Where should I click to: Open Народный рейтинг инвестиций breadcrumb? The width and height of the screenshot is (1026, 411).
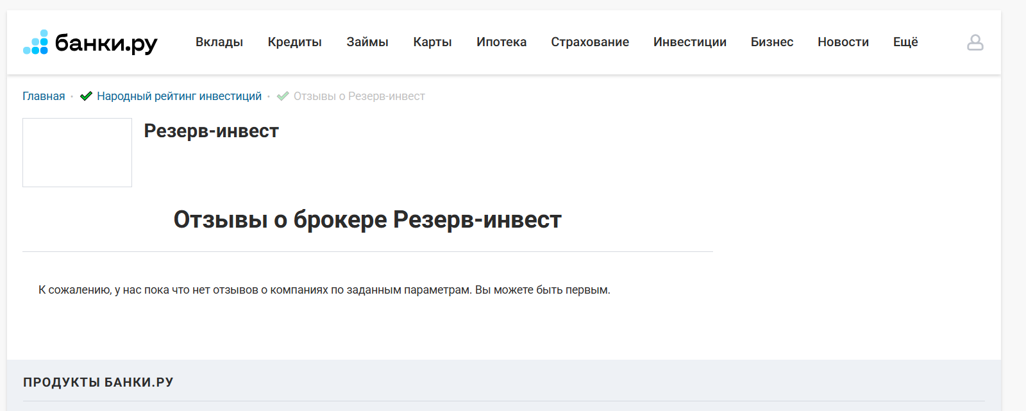[179, 96]
